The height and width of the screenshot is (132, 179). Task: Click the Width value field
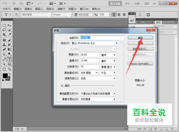point(89,54)
